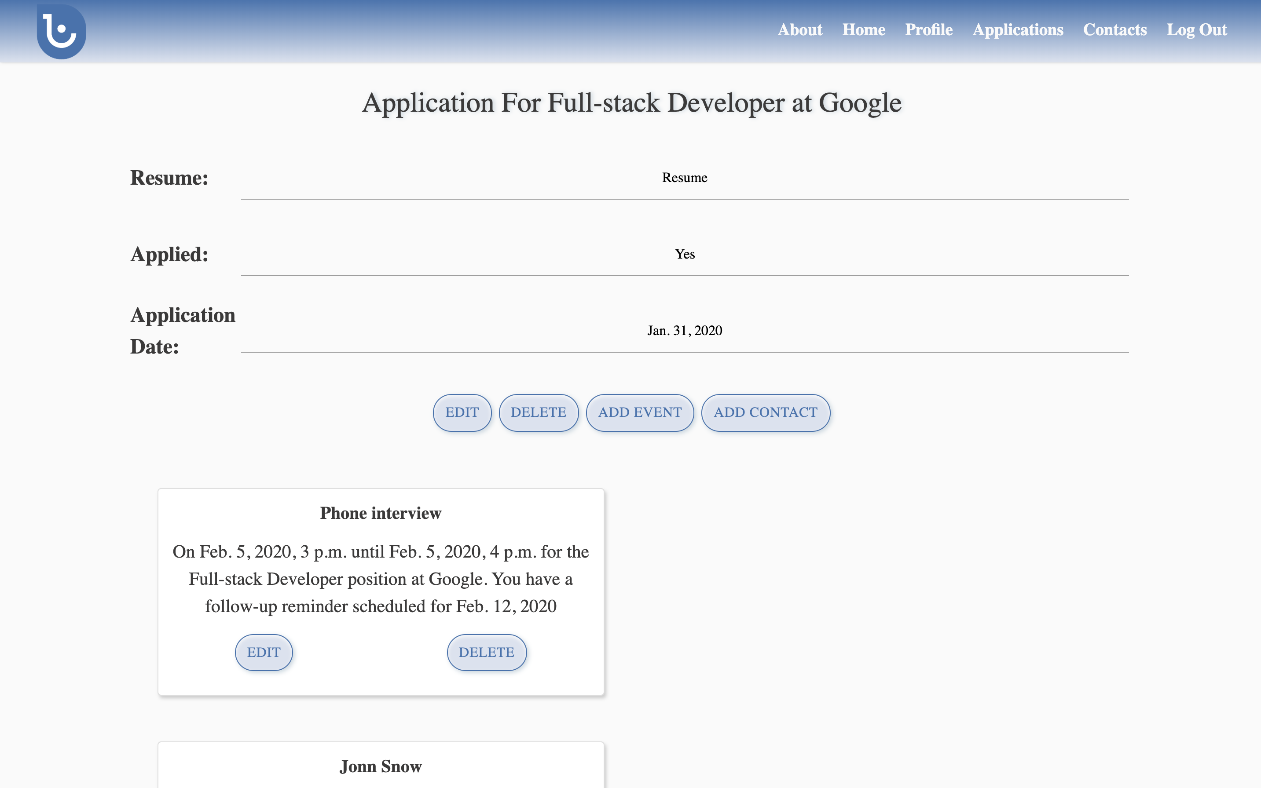Edit the Phone interview event
The height and width of the screenshot is (788, 1261).
(264, 652)
